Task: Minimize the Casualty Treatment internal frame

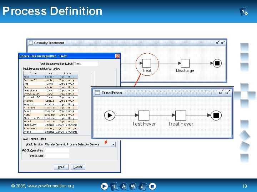Action: click(x=217, y=43)
